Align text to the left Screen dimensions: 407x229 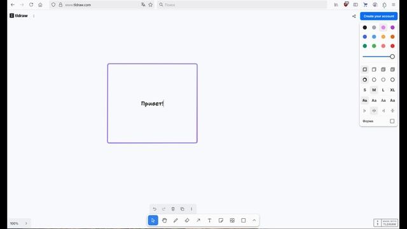pyautogui.click(x=364, y=111)
